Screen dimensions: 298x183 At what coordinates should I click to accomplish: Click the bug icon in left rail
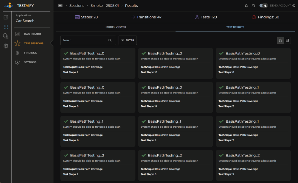pos(6,36)
